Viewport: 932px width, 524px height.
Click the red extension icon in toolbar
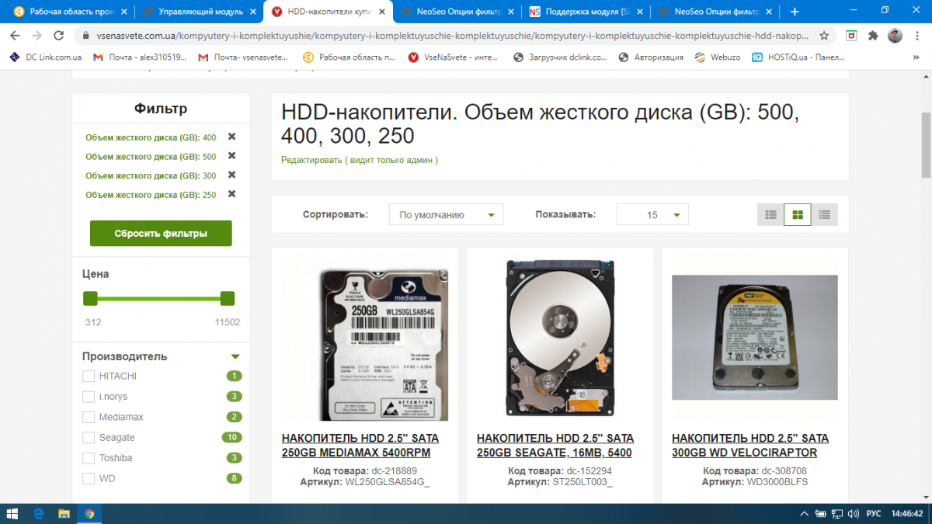tap(851, 36)
